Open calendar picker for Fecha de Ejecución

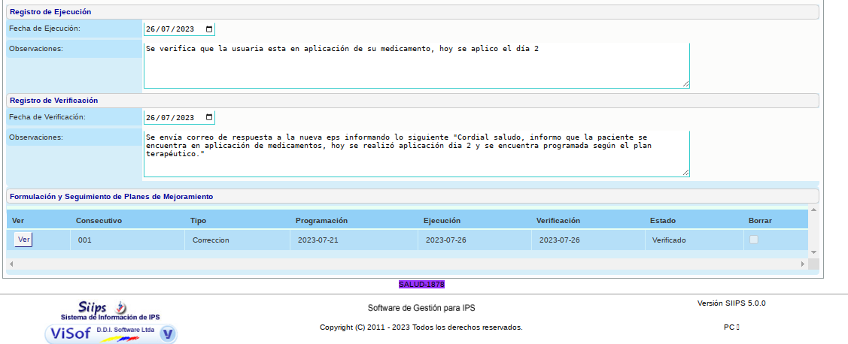208,29
